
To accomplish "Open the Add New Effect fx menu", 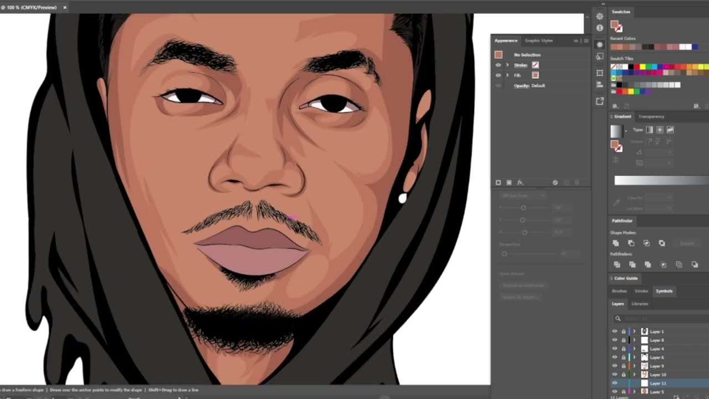I will 520,182.
